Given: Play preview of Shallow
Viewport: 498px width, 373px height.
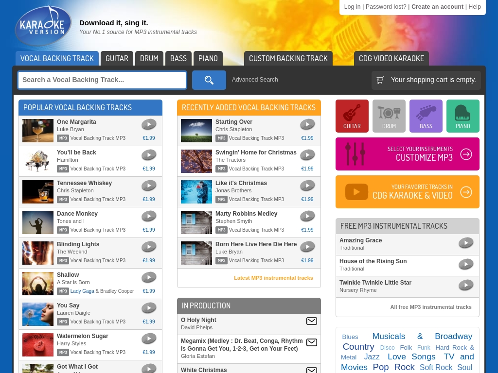Looking at the screenshot, I should point(149,277).
